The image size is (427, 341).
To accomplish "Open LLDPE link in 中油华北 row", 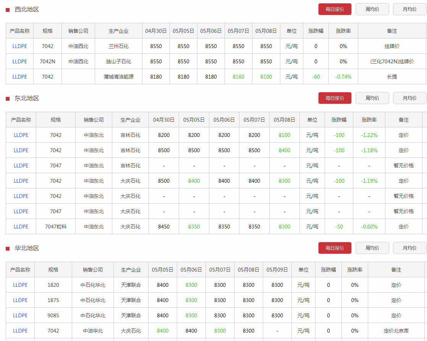I will pos(20,331).
